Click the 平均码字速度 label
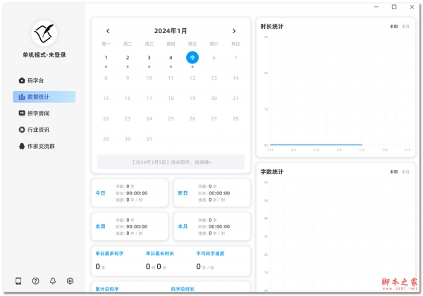 (210, 254)
